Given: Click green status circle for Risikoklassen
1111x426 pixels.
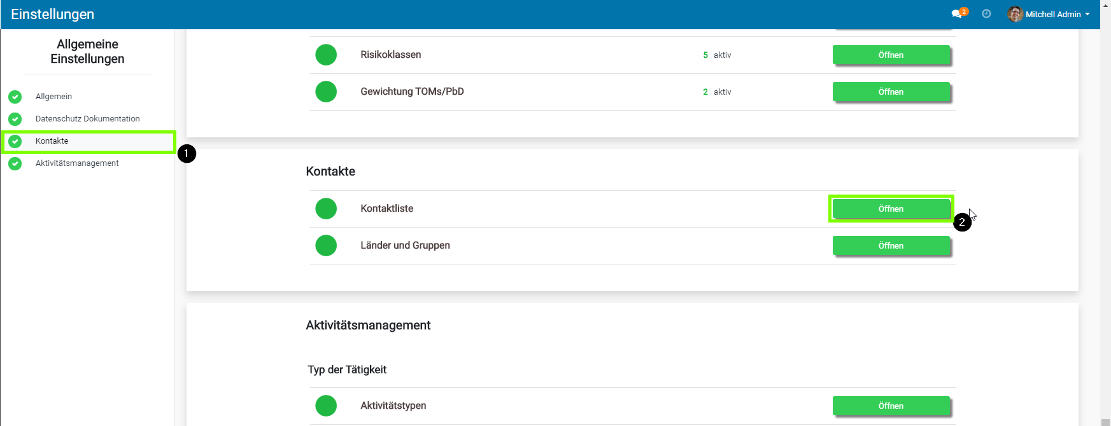Looking at the screenshot, I should click(326, 55).
